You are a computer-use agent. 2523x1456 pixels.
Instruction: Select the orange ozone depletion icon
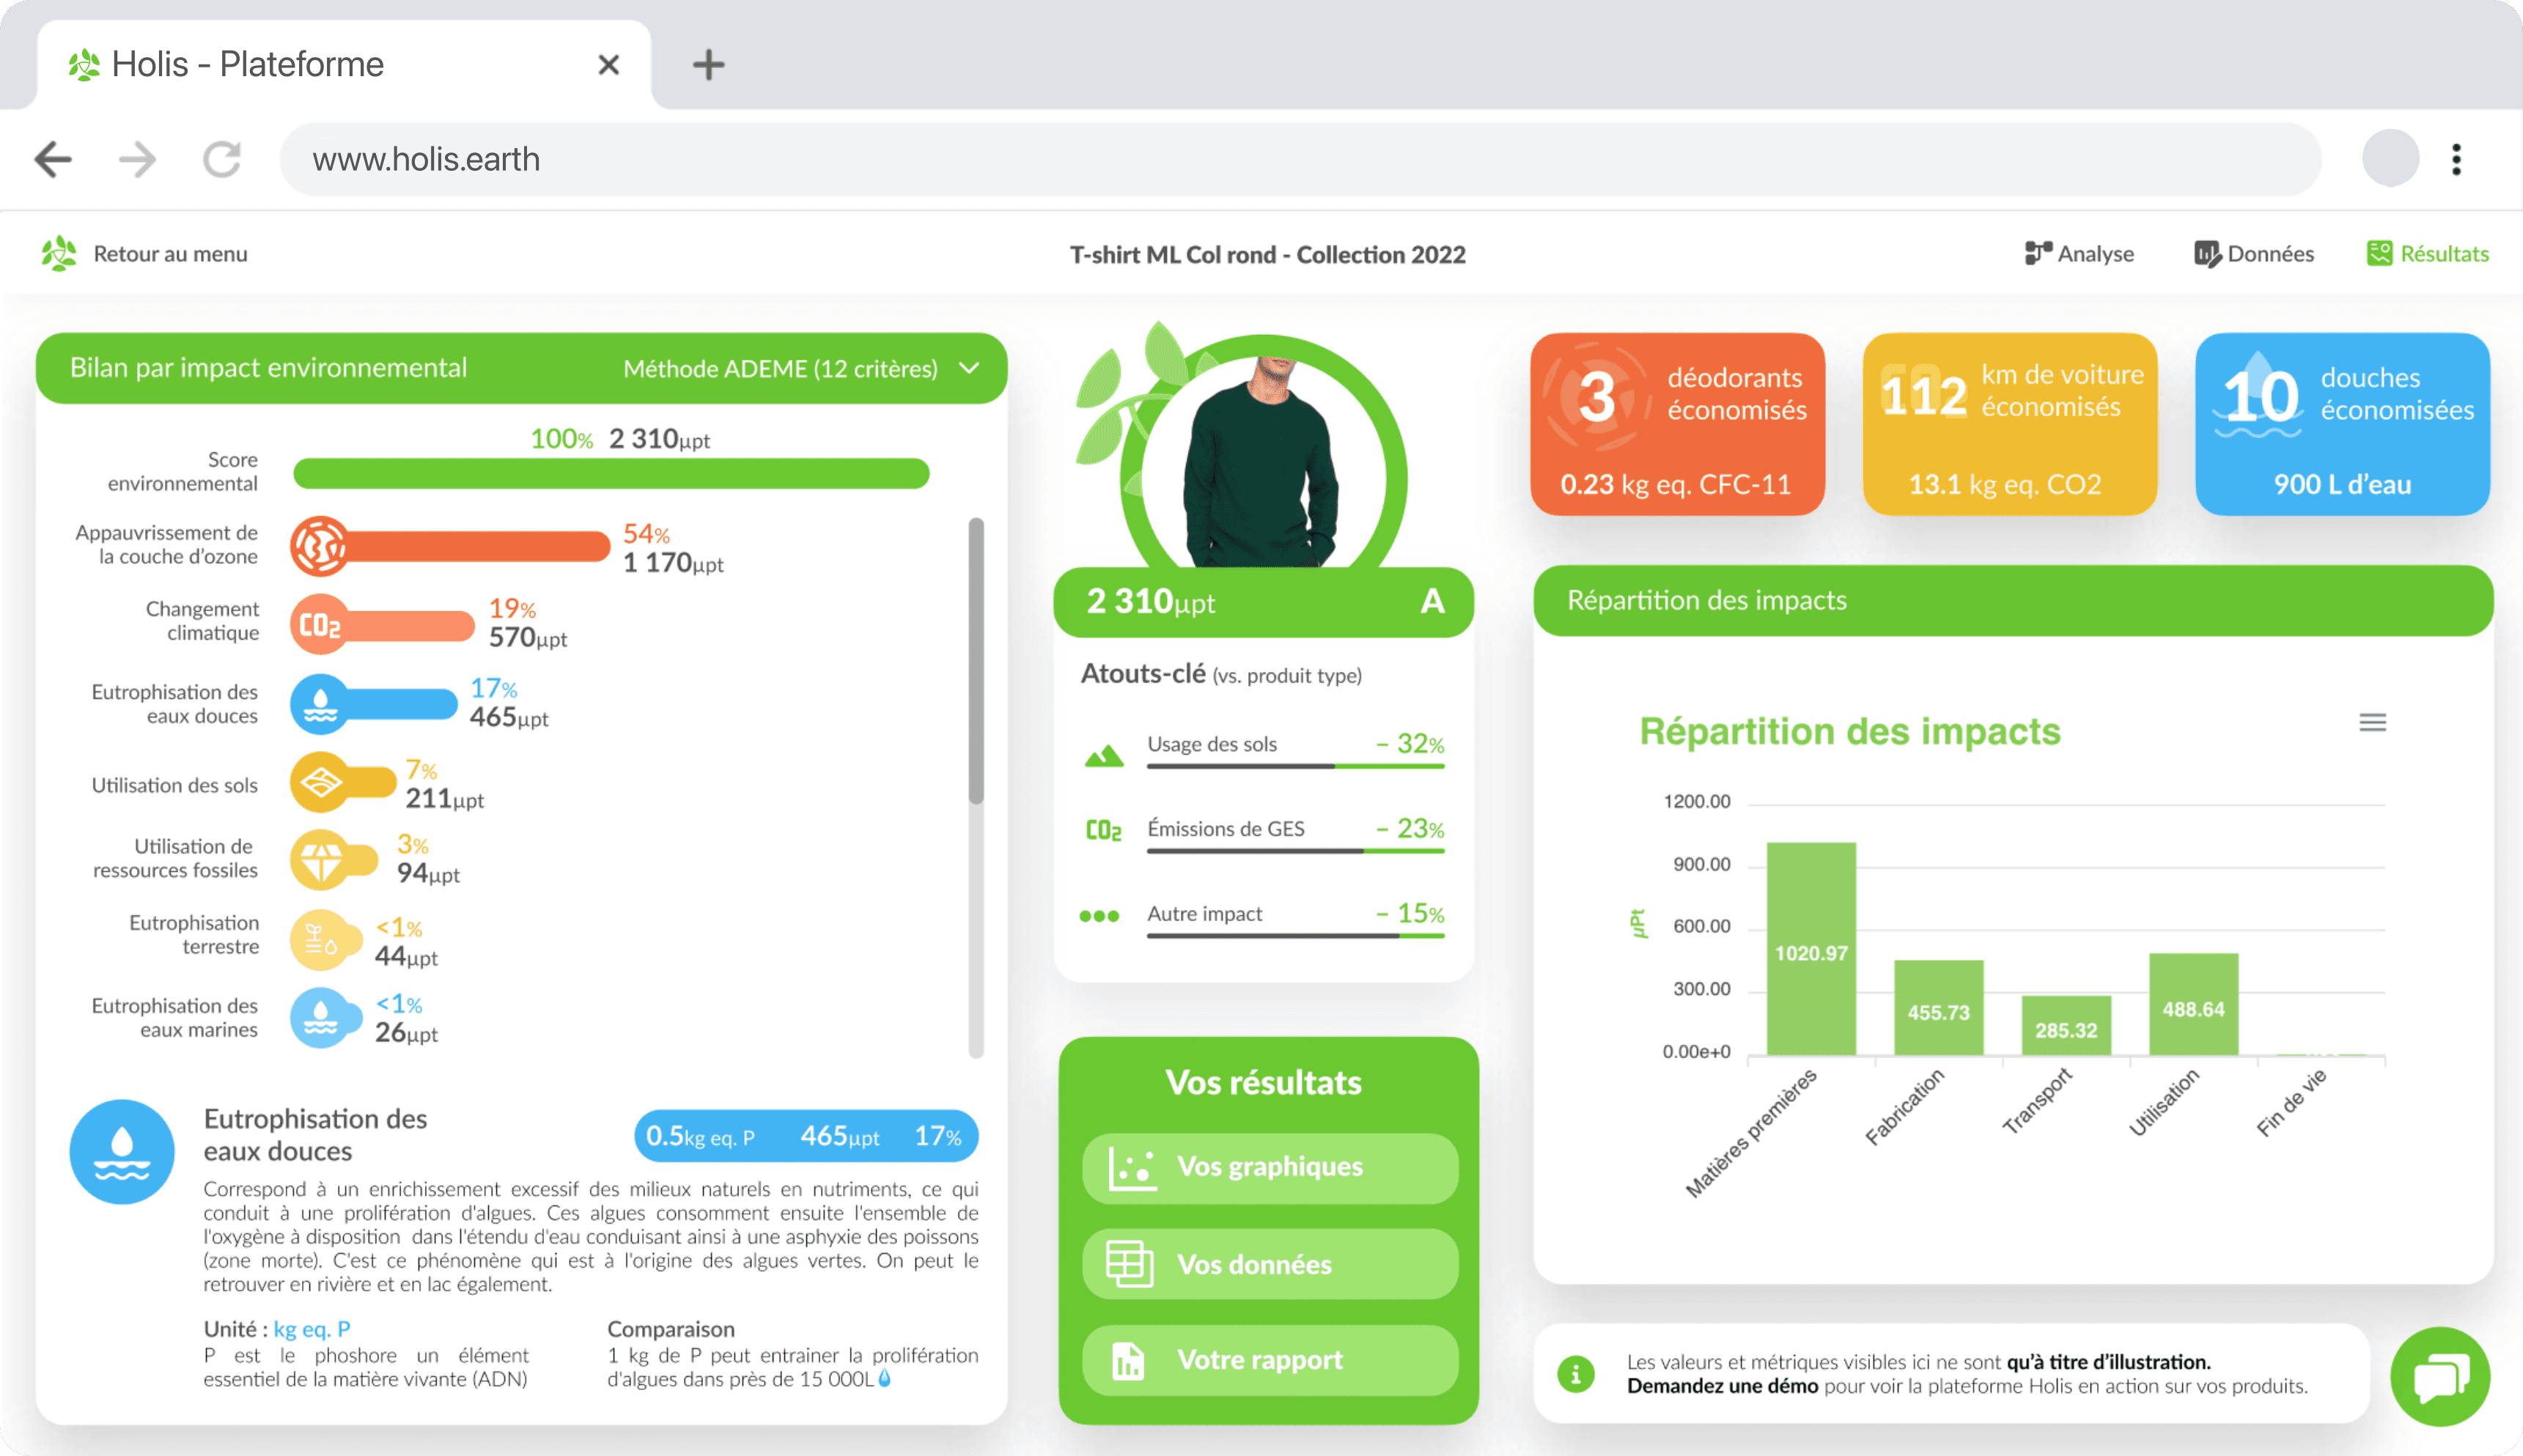(318, 546)
